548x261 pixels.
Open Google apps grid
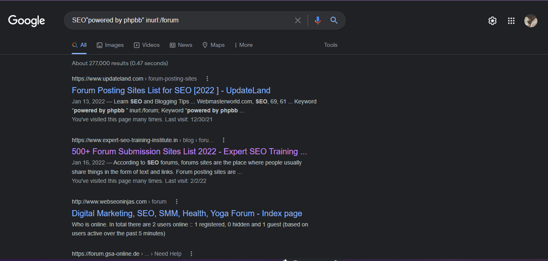(511, 21)
